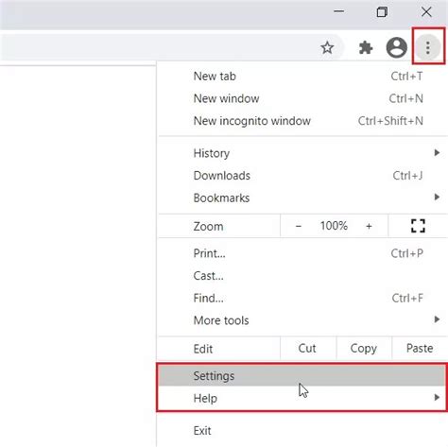This screenshot has height=447, width=448.
Task: Increase zoom with the plus button
Action: point(369,226)
